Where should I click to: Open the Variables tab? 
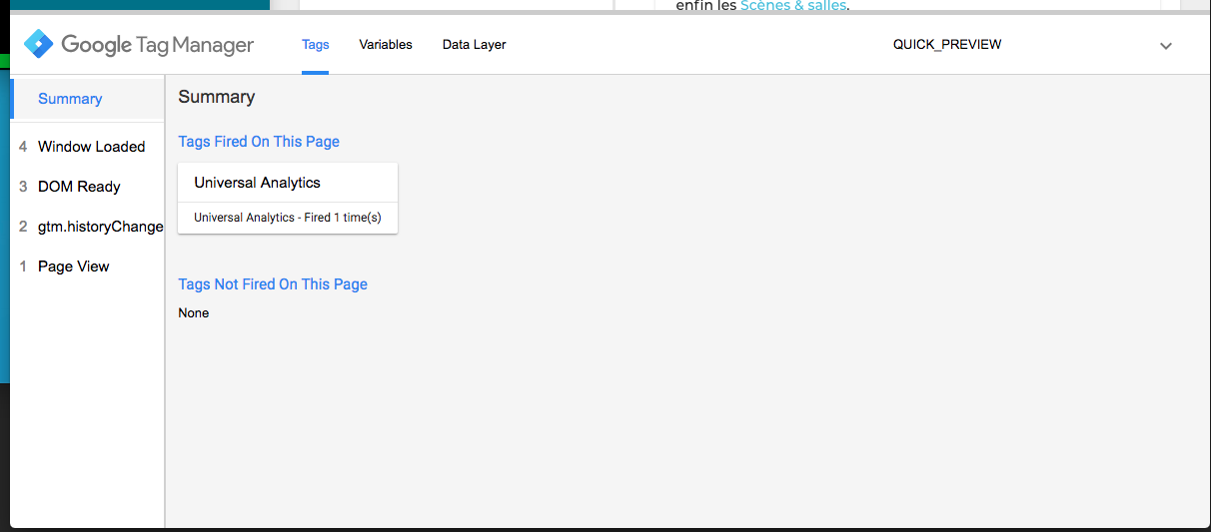(386, 45)
